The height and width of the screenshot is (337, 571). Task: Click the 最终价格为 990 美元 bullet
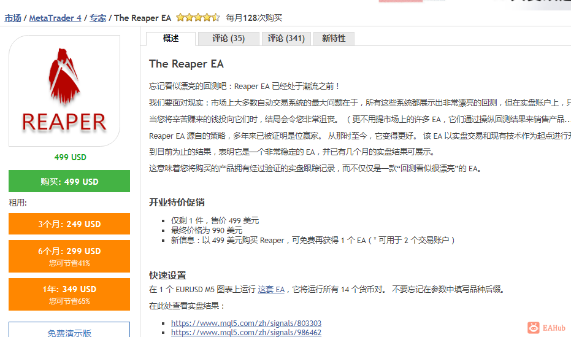(x=207, y=230)
